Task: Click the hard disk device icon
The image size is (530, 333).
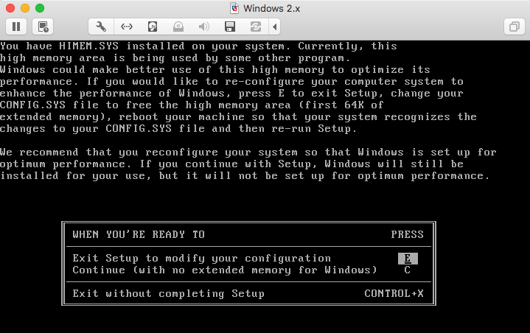Action: coord(153,27)
